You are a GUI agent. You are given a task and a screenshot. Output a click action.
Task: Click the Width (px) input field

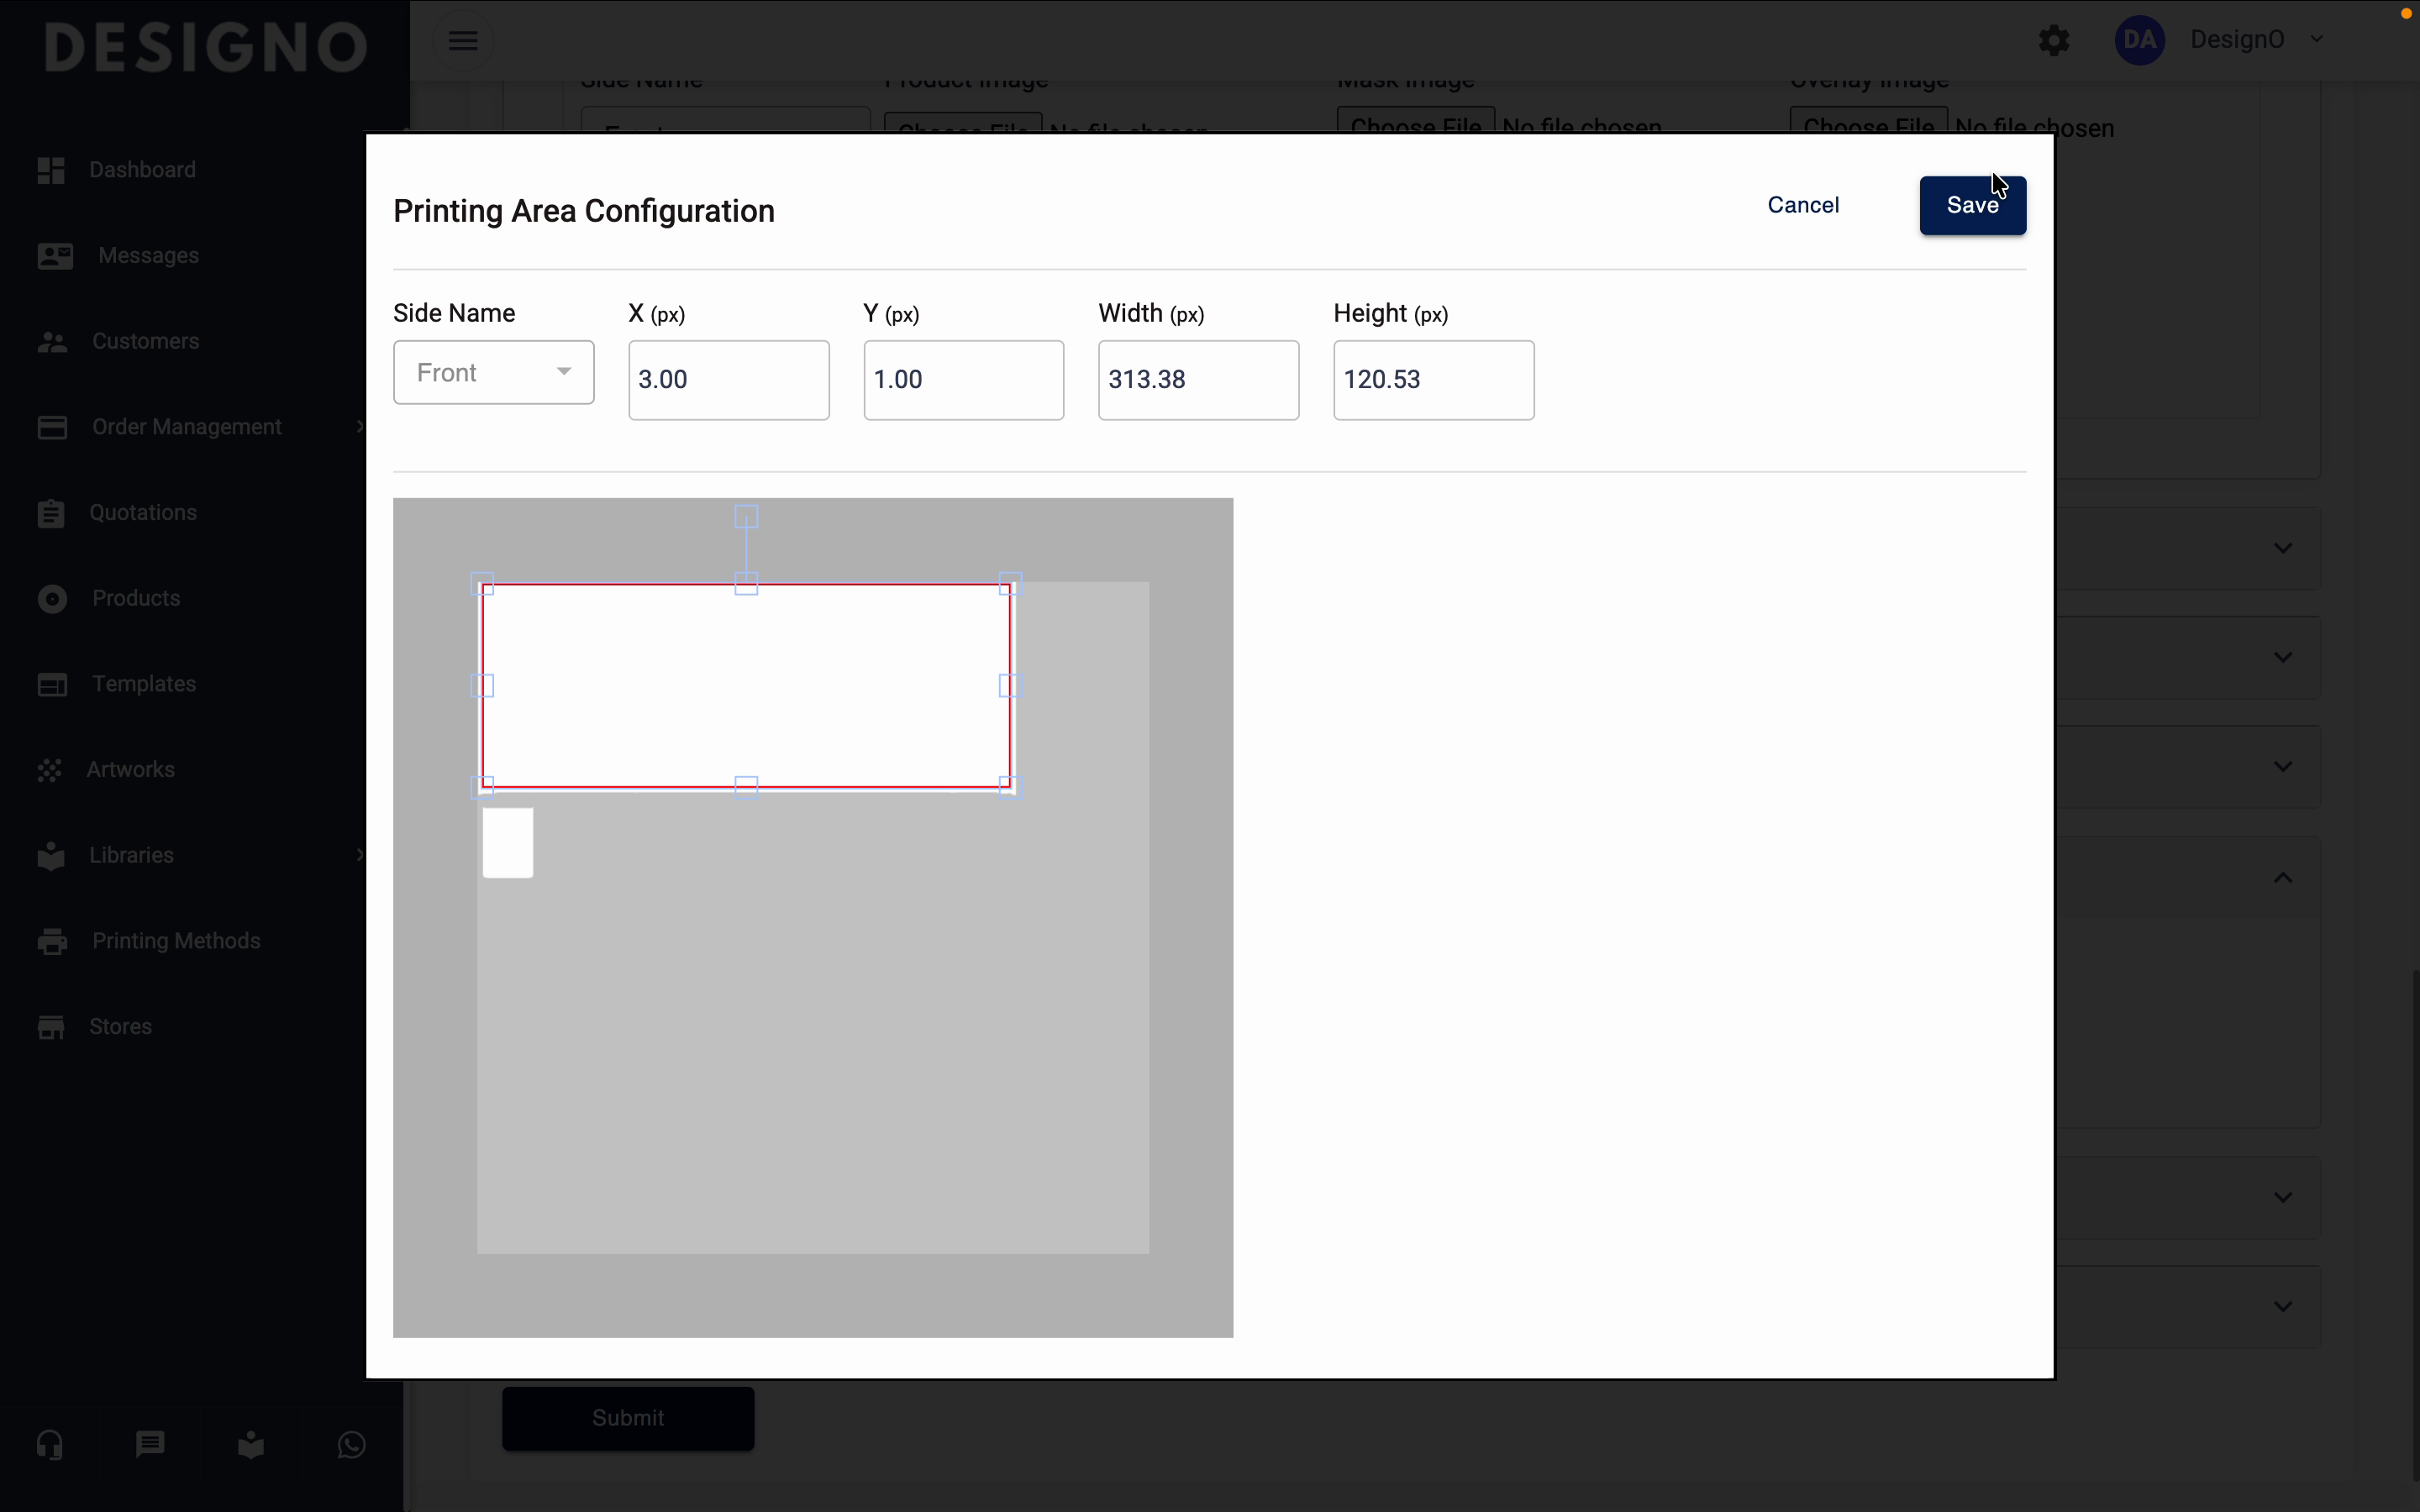pyautogui.click(x=1198, y=380)
